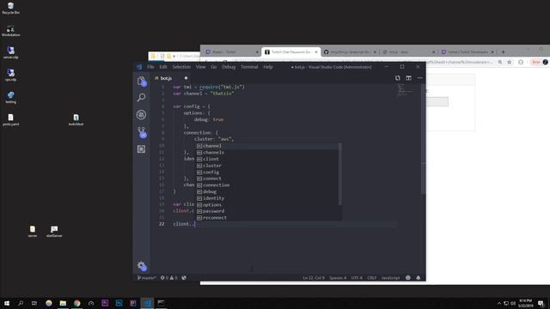Open File Explorer from the taskbar
Image resolution: width=550 pixels, height=309 pixels.
click(x=63, y=303)
